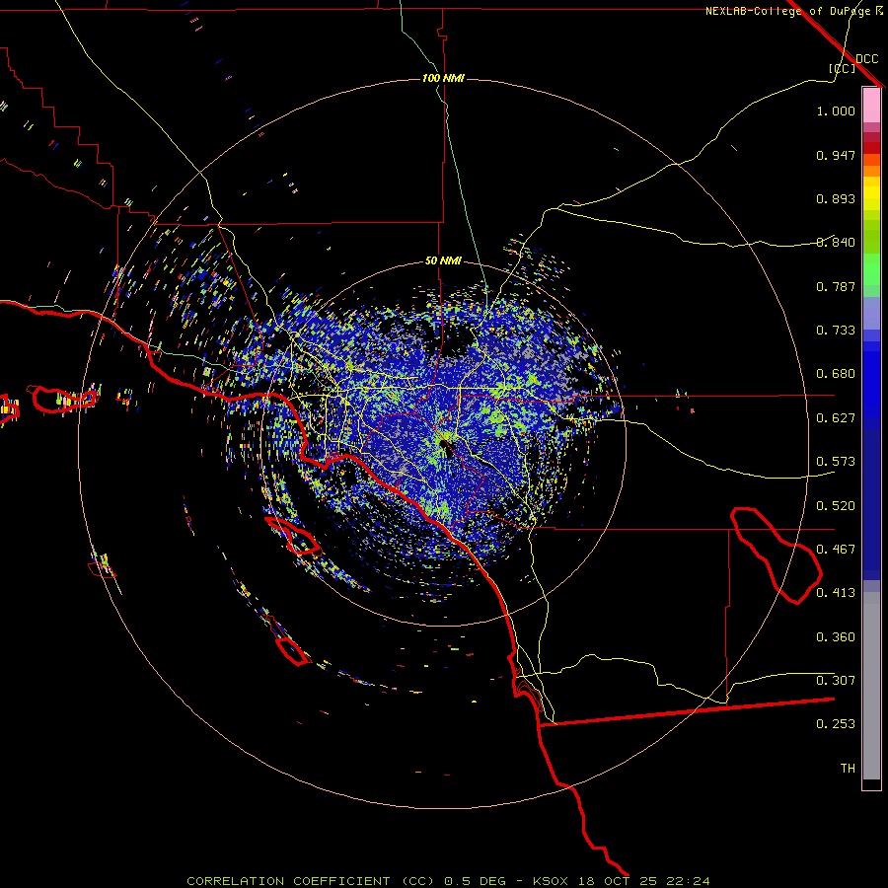Select the 0.253 scale value
888x888 pixels.
click(836, 724)
